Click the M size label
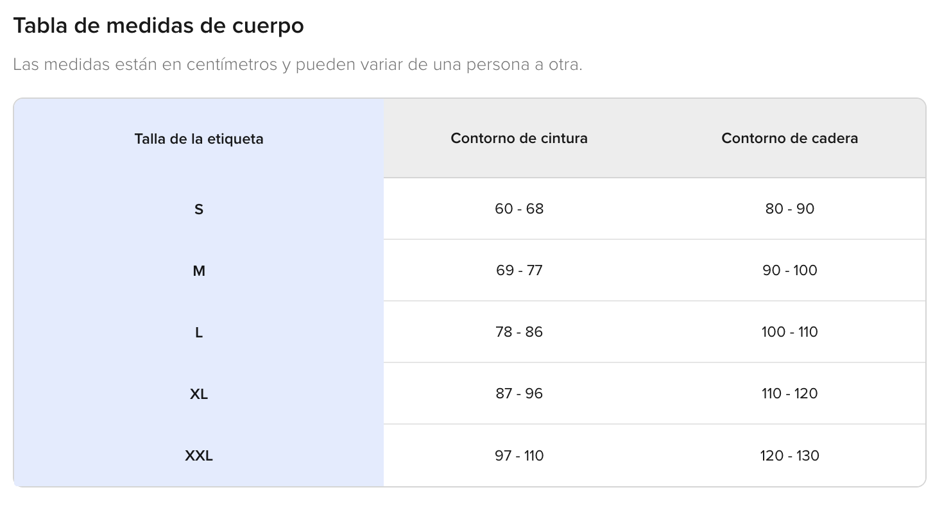Screen dimensions: 951x517 tap(199, 271)
